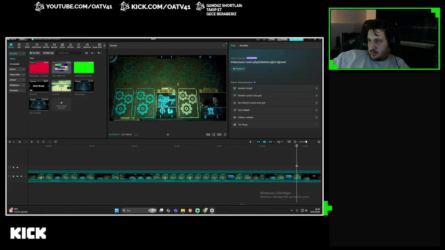Switch to the Proje tab
The image size is (445, 250).
click(233, 45)
